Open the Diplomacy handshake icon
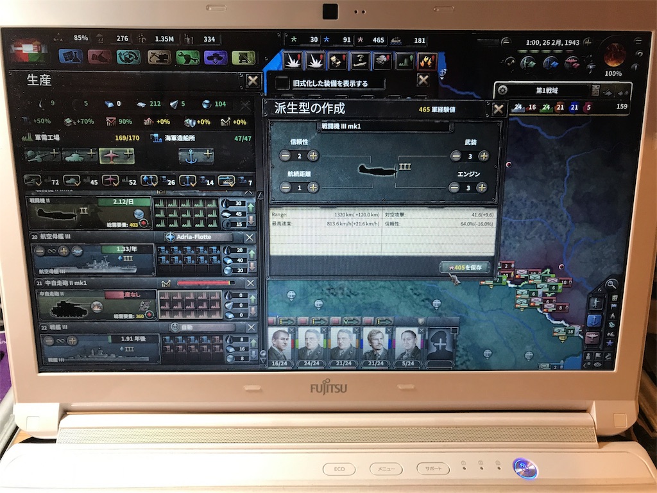 point(99,56)
